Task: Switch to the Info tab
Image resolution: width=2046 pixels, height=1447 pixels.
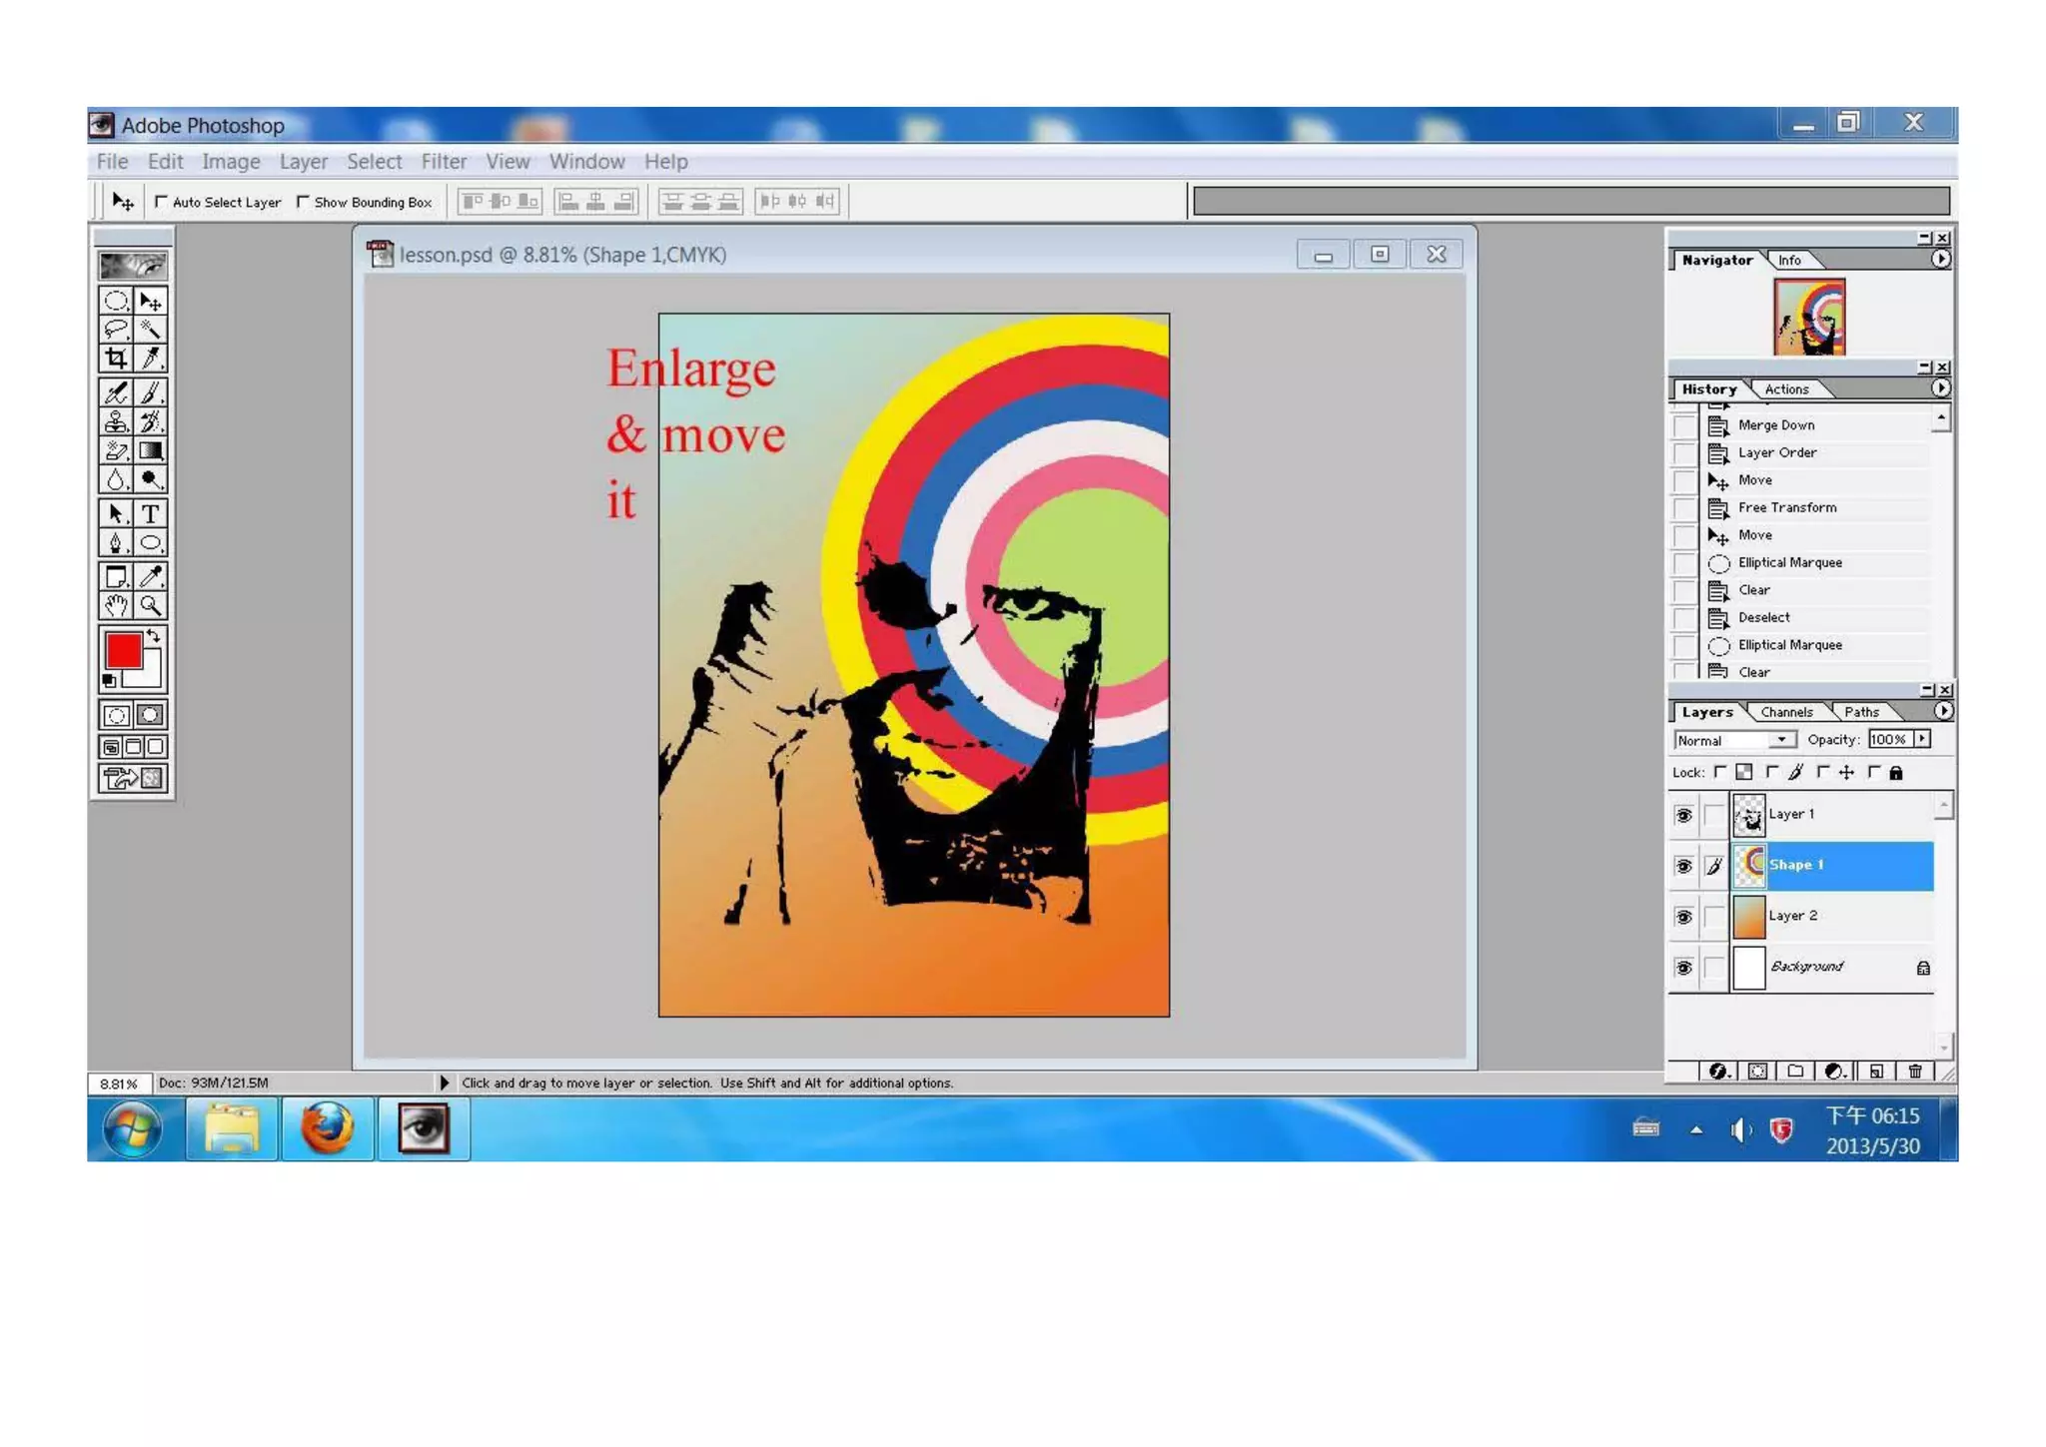Action: tap(1789, 261)
